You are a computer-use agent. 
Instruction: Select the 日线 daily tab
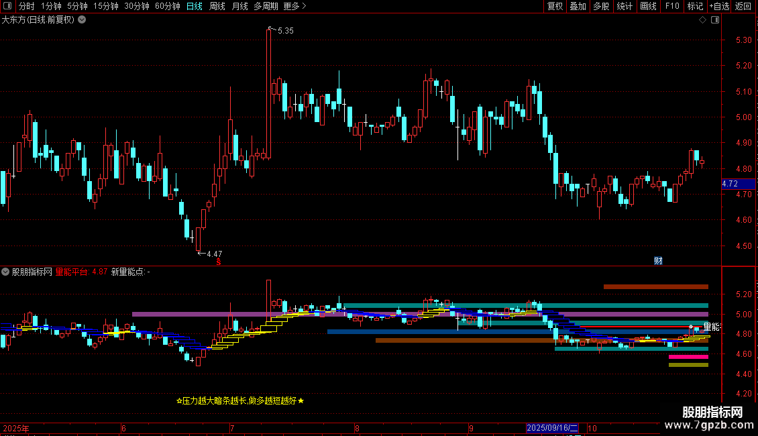tap(195, 6)
